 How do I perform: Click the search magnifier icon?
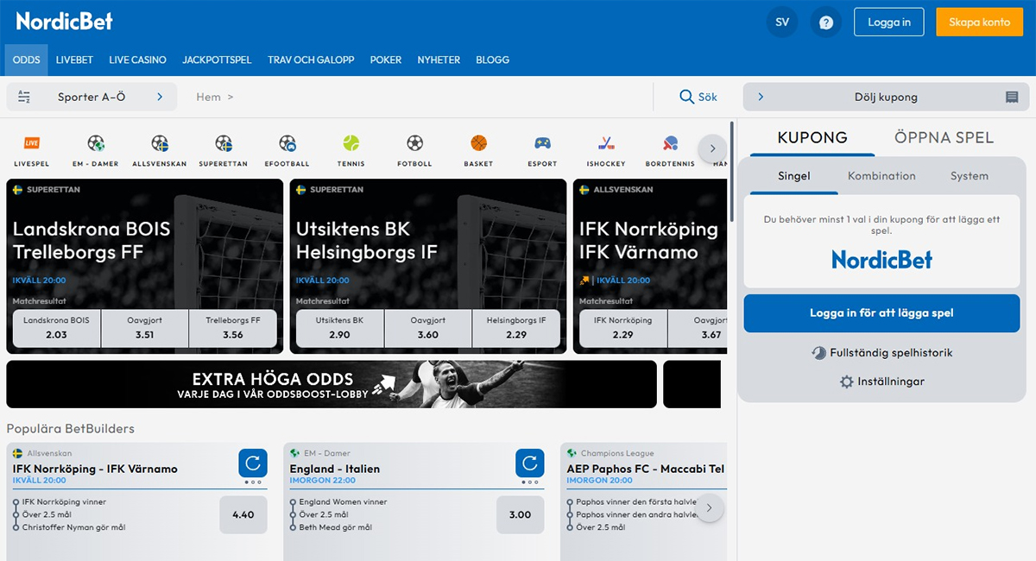click(687, 97)
